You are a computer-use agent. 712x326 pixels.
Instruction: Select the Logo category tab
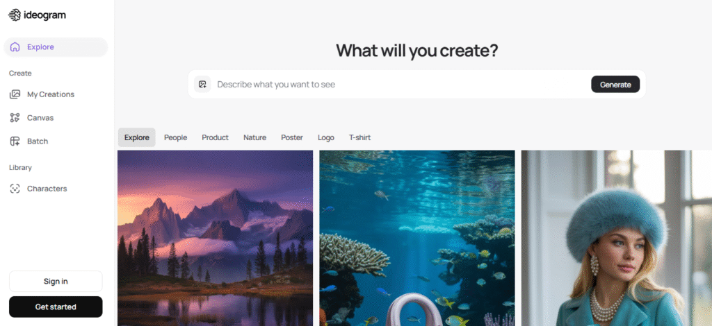tap(326, 137)
